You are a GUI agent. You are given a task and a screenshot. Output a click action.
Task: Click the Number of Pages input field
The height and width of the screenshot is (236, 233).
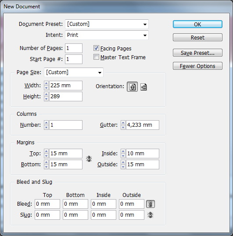[x=74, y=48]
